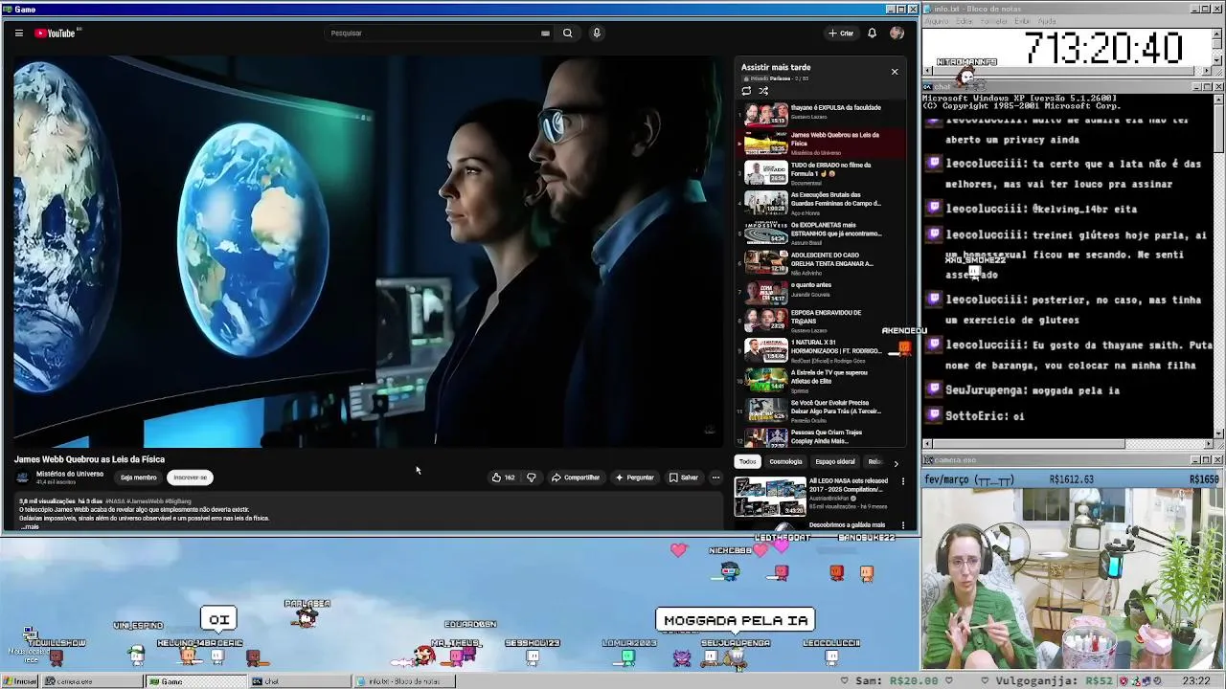This screenshot has height=689, width=1226.
Task: Click the Perguntar button
Action: (x=635, y=478)
